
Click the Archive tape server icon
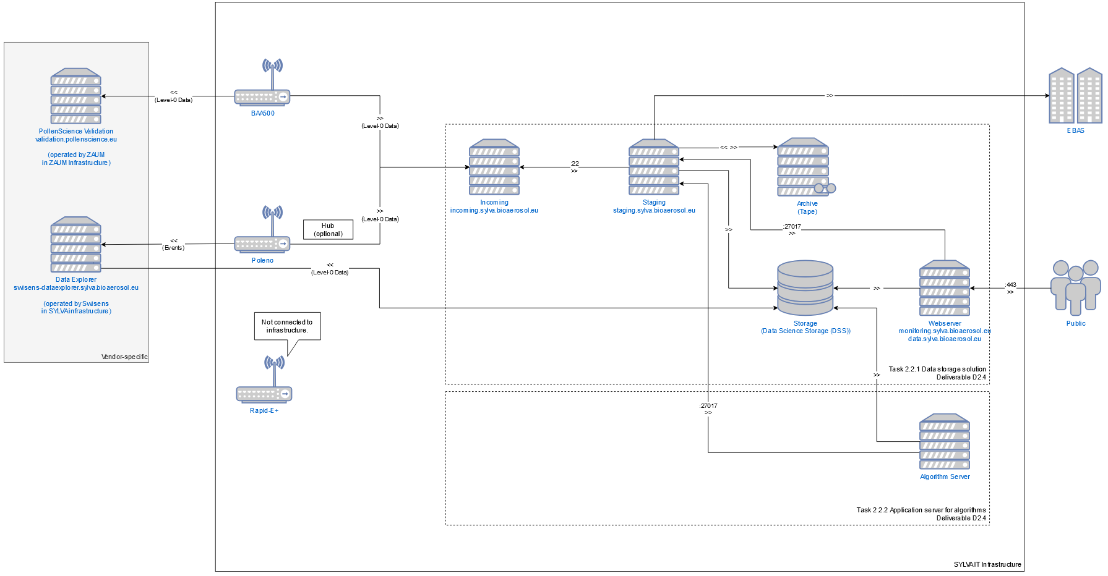point(806,167)
